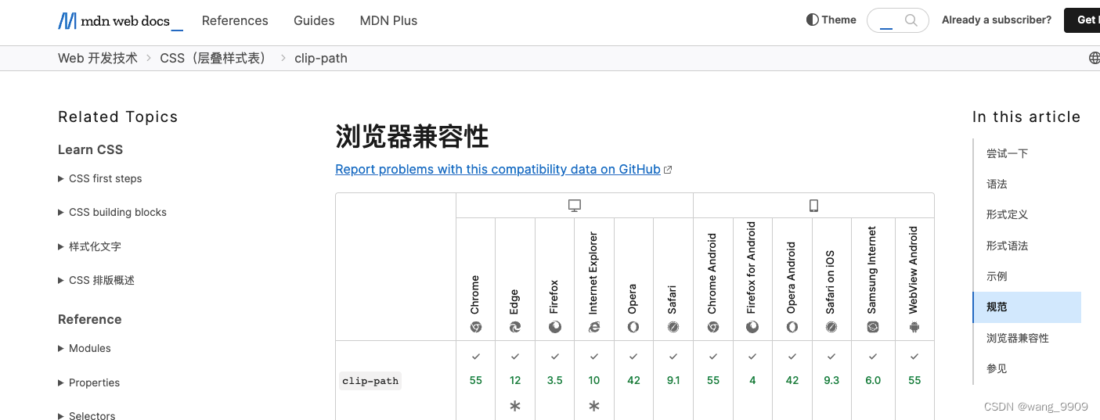Click the clip-path feature row label

pos(370,381)
